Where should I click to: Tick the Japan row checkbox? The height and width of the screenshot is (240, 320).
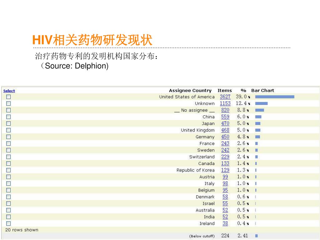8,123
